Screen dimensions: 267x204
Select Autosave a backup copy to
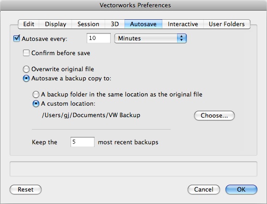point(26,79)
